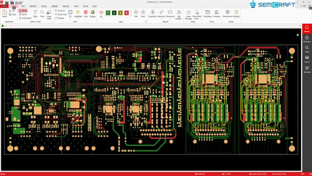The height and width of the screenshot is (176, 312).
Task: Open the LIBRARY ribbon tab
Action: click(54, 6)
